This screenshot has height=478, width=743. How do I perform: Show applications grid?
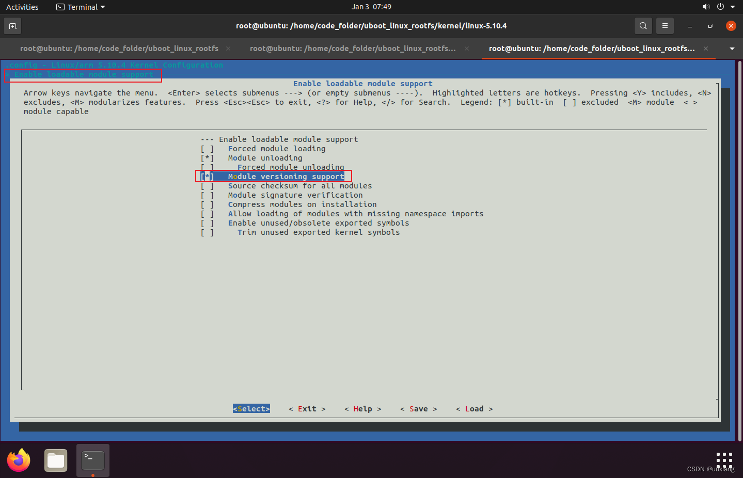[724, 460]
